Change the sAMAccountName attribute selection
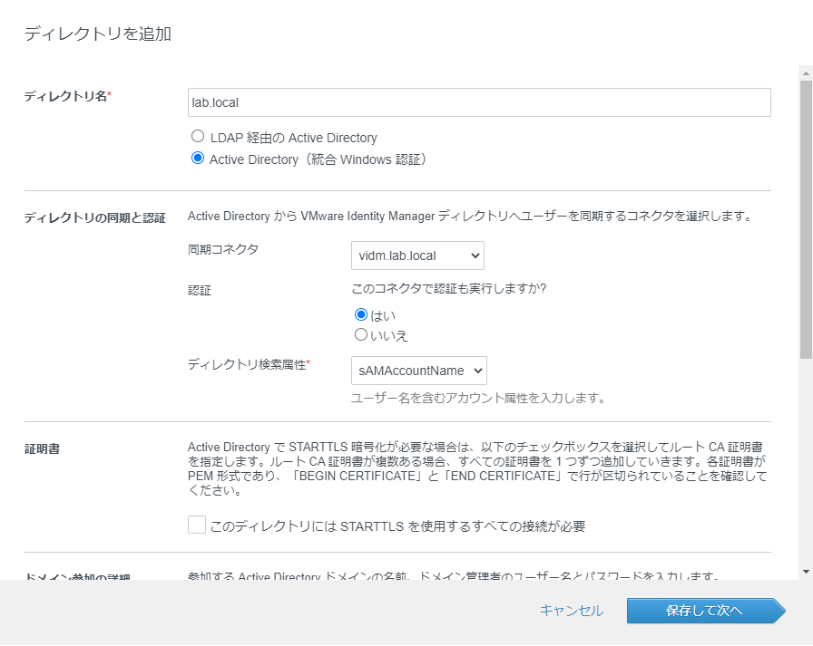The width and height of the screenshot is (813, 646). pos(418,371)
